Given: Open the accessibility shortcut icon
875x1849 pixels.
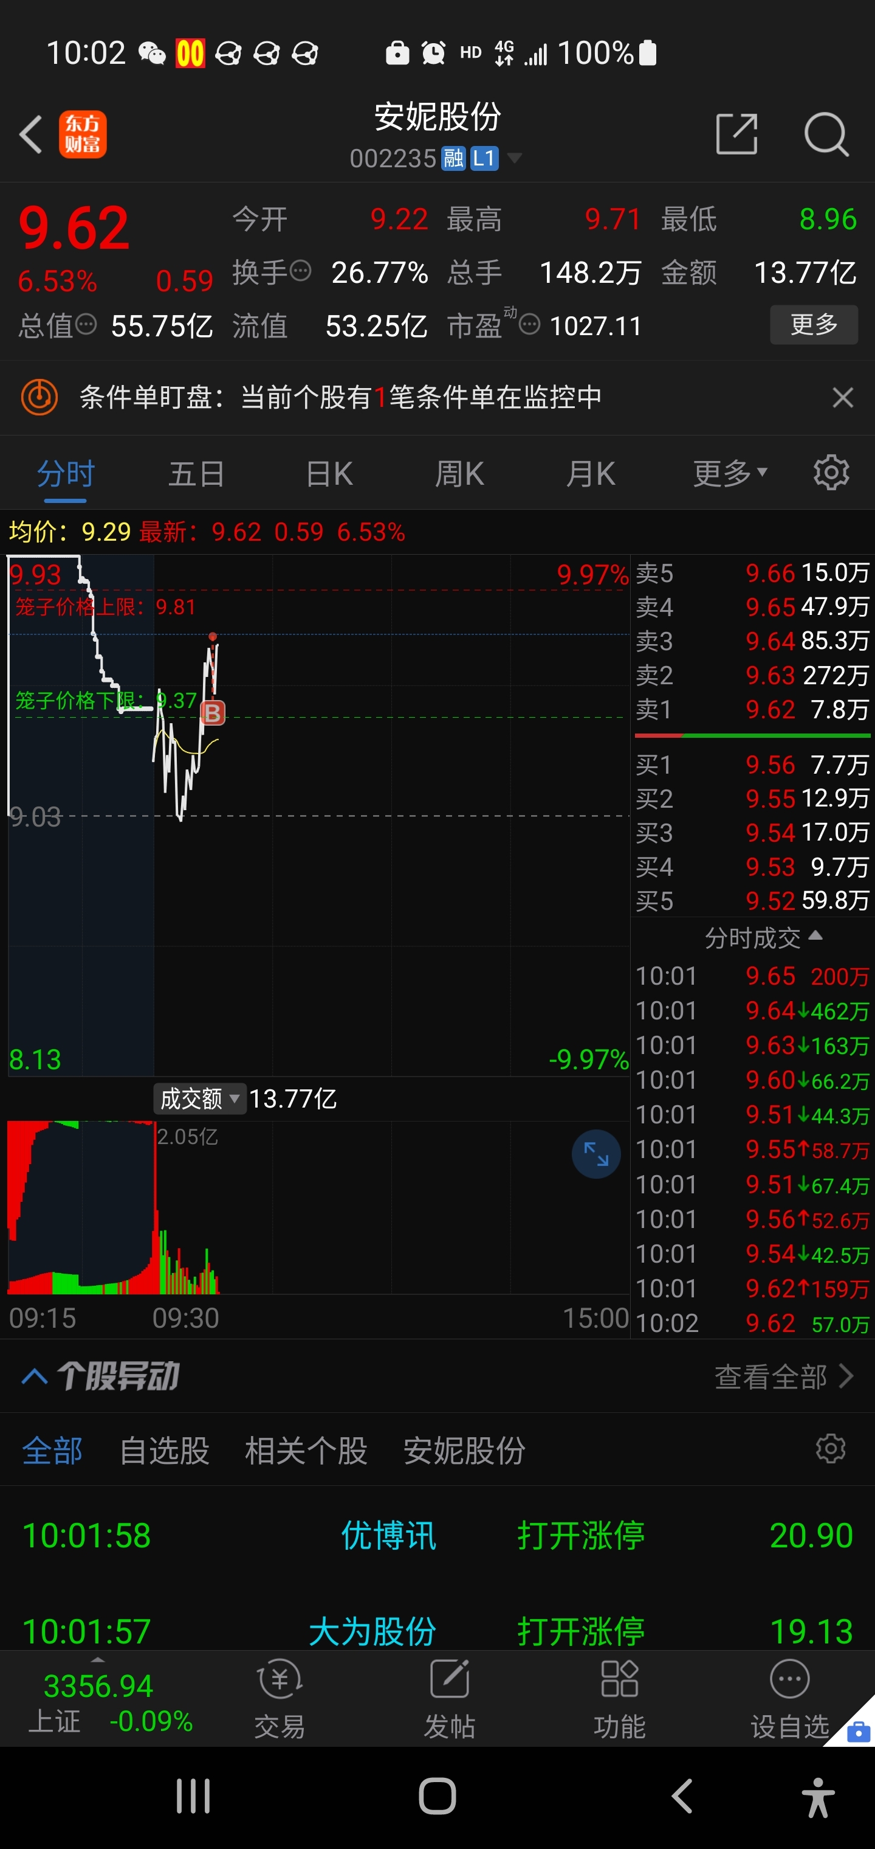Looking at the screenshot, I should point(818,1797).
